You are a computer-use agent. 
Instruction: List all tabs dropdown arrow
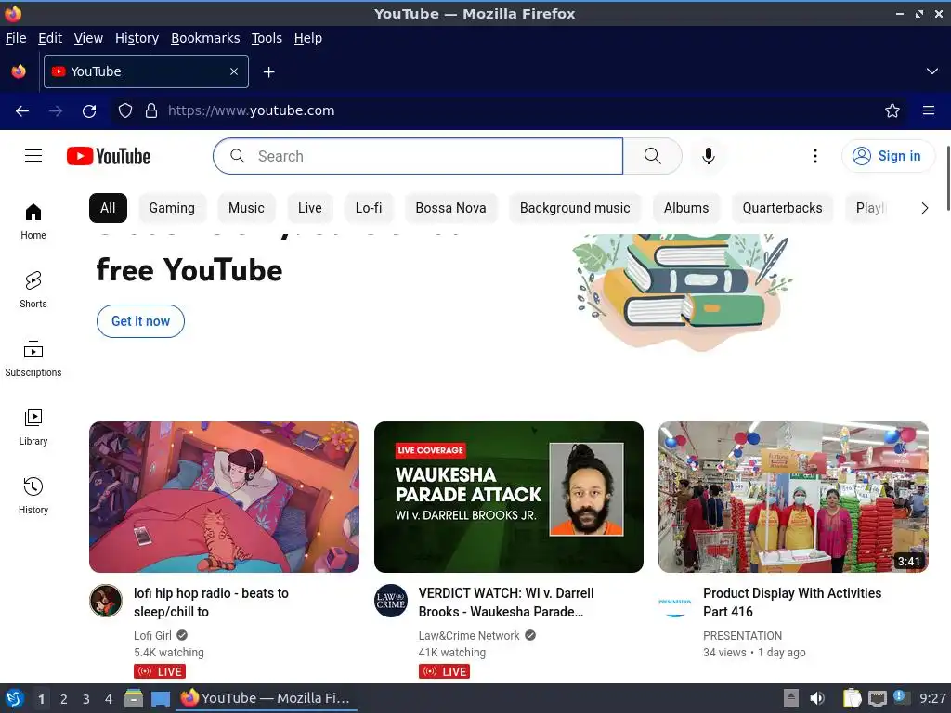pyautogui.click(x=932, y=71)
